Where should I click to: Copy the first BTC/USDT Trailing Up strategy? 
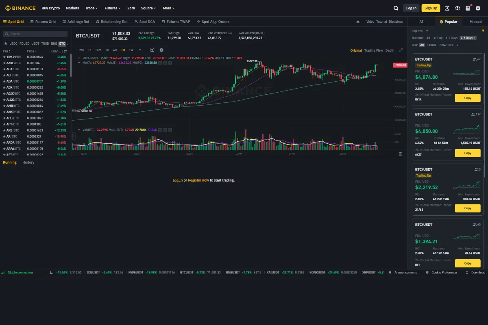(467, 97)
